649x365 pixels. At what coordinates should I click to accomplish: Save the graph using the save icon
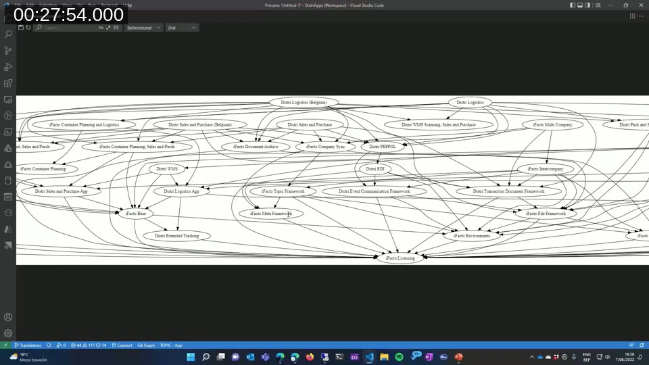pyautogui.click(x=21, y=28)
